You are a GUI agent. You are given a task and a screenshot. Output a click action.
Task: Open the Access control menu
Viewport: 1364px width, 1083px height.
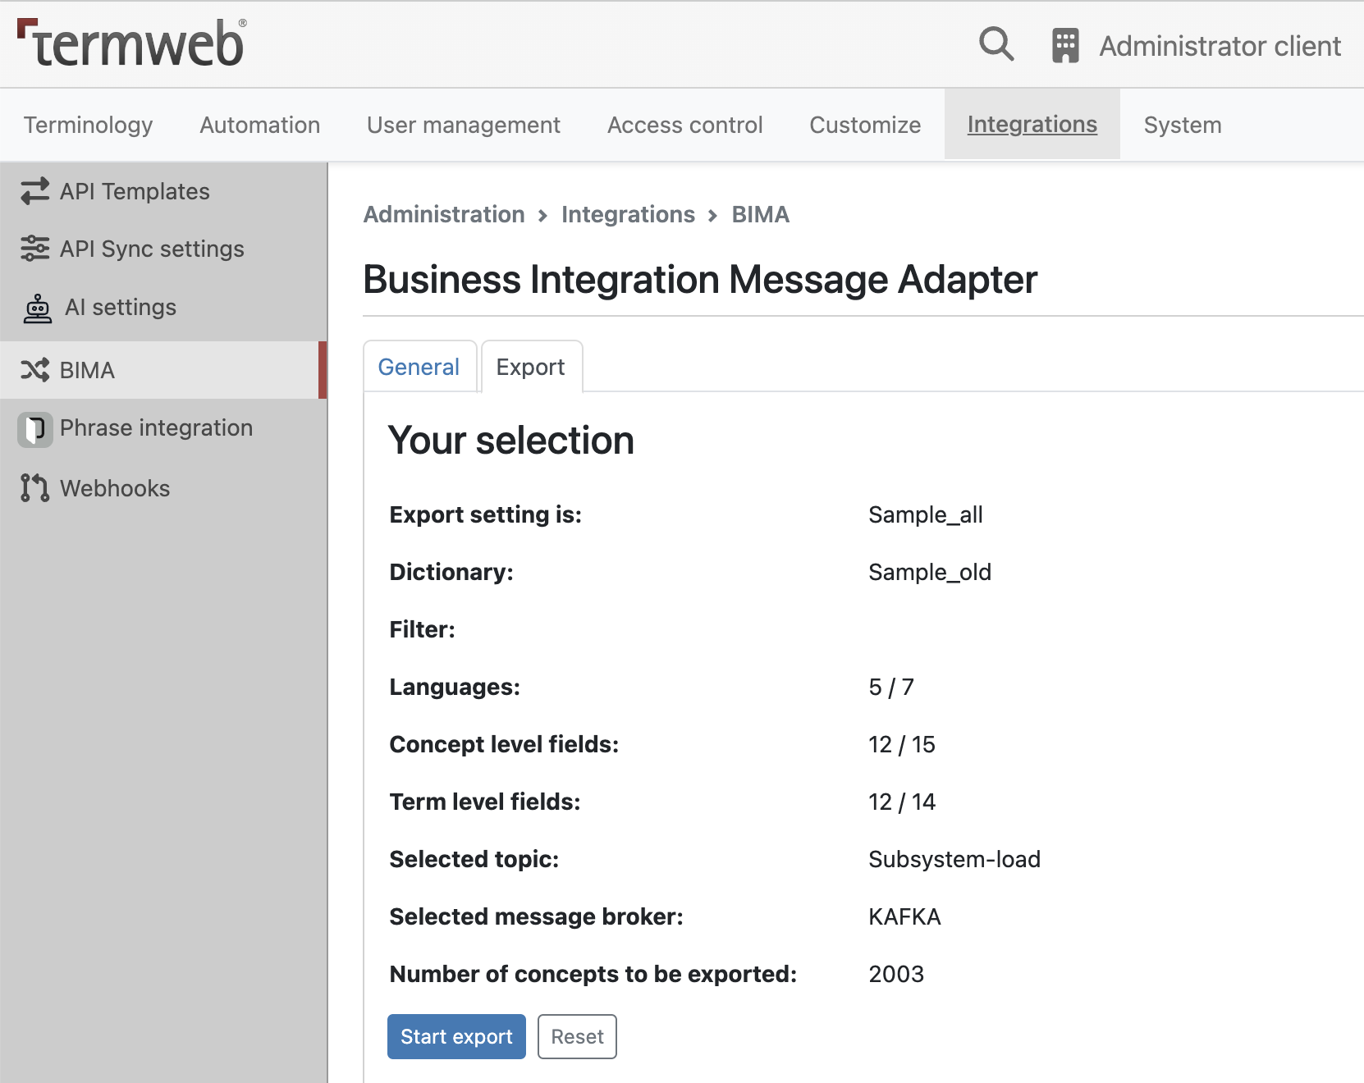pos(685,125)
